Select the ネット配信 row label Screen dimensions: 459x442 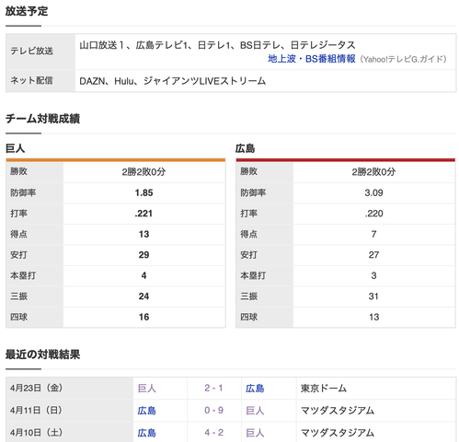pyautogui.click(x=31, y=81)
